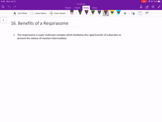Image resolution: width=162 pixels, height=122 pixels.
Task: Undo the last action
Action: 9,7
